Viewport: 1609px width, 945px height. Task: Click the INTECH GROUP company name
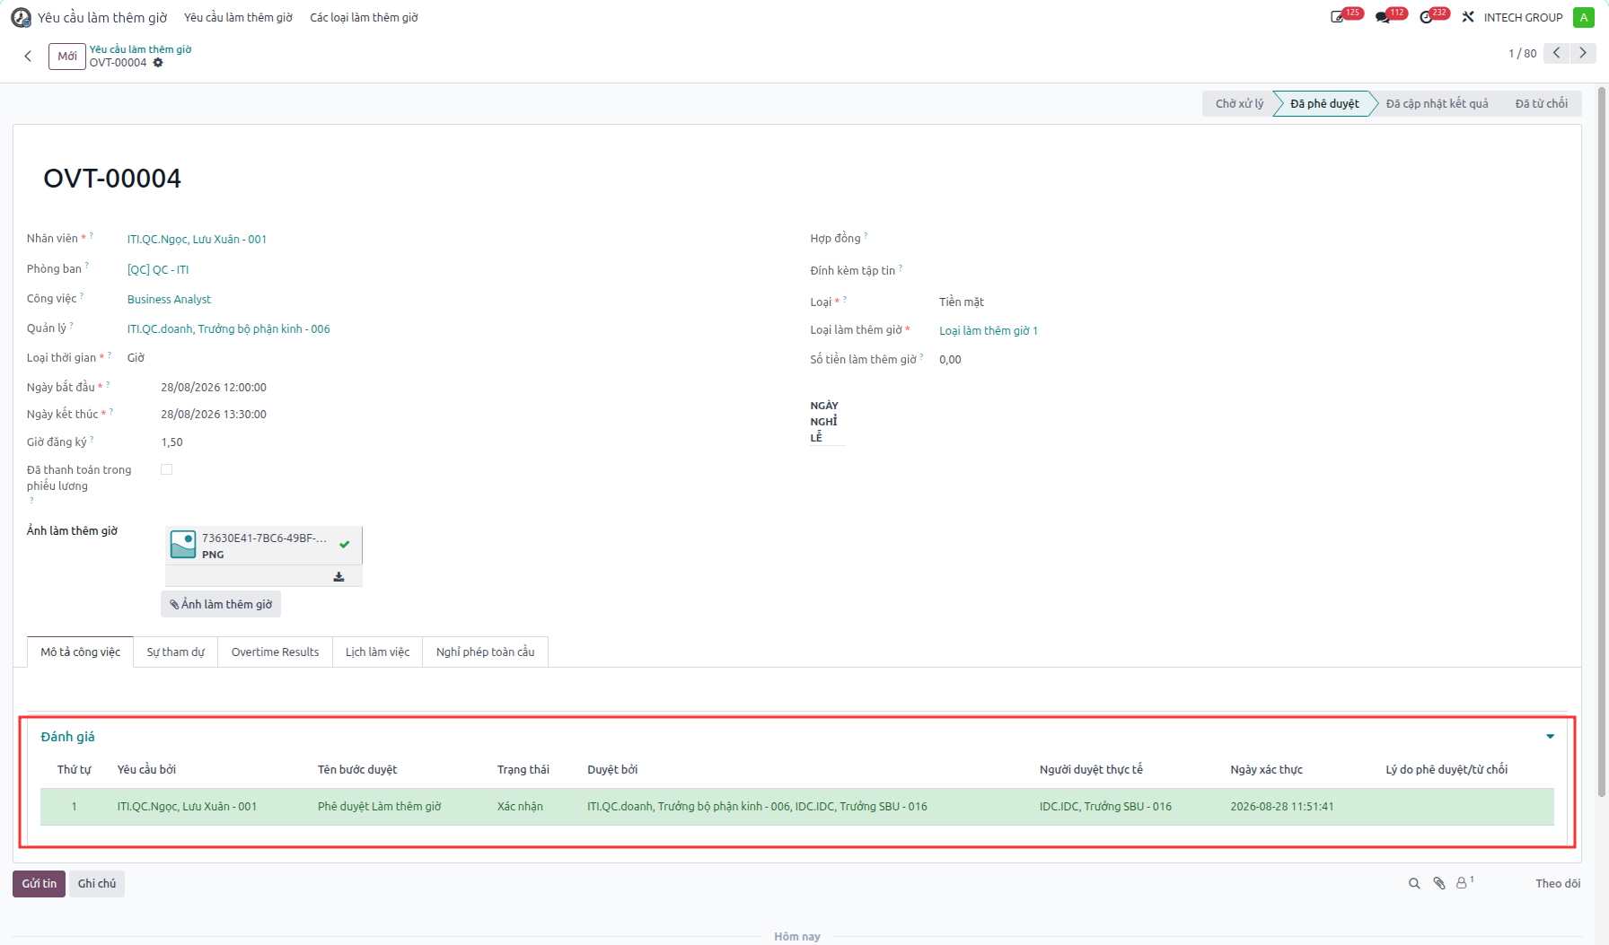click(1523, 17)
